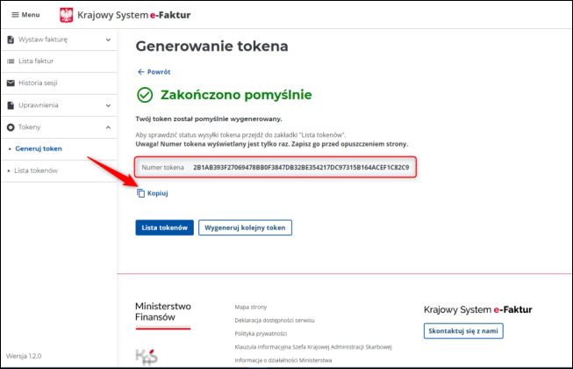
Task: Click the Wystaw fakturę document icon
Action: point(11,40)
